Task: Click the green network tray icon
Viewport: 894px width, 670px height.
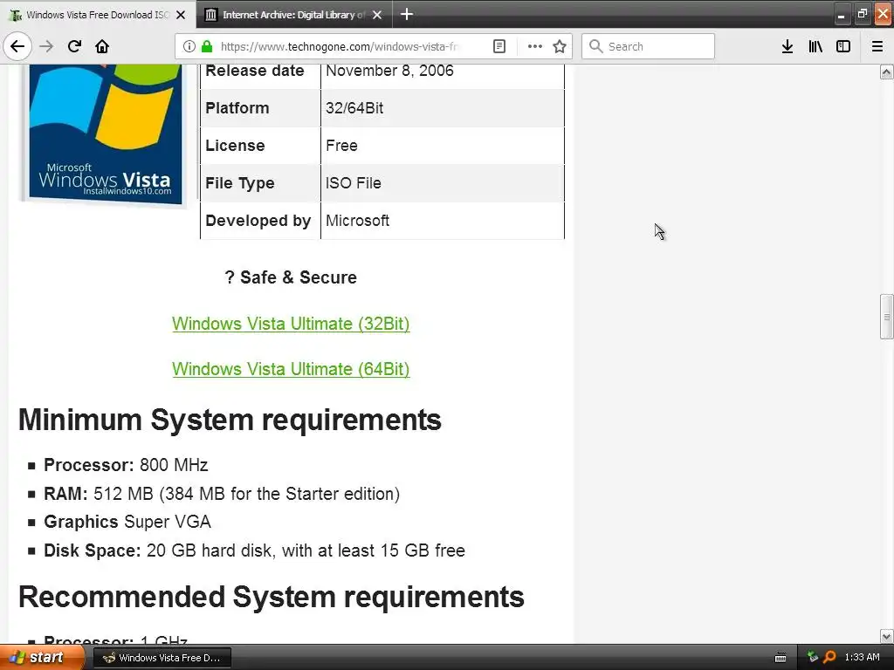Action: pyautogui.click(x=813, y=658)
